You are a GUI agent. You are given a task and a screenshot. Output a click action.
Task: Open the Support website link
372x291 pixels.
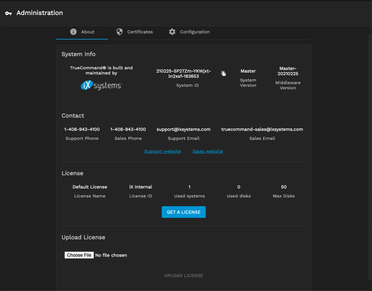tap(162, 151)
